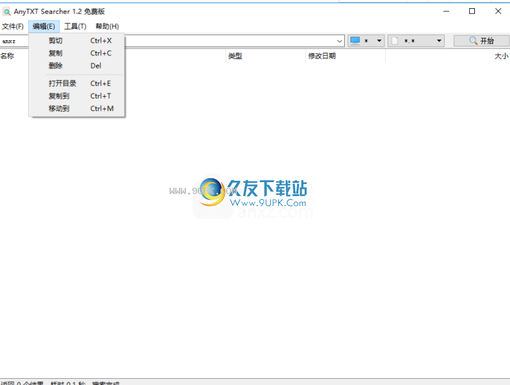Click the AnyTXT Searcher app icon in title bar
Image resolution: width=510 pixels, height=385 pixels.
[x=6, y=12]
